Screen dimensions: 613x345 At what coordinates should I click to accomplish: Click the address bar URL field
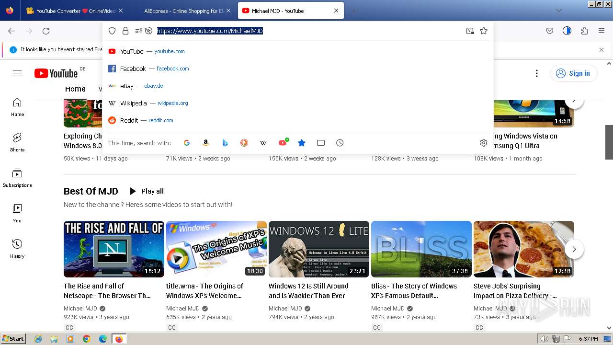(309, 31)
